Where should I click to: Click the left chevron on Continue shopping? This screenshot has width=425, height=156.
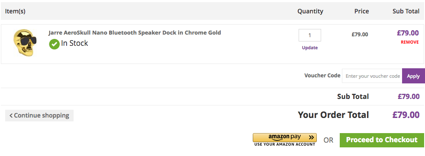coord(11,116)
